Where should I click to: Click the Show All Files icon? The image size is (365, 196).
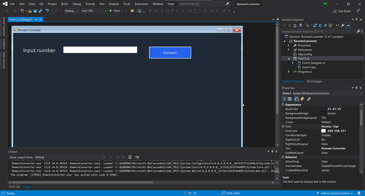pyautogui.click(x=330, y=25)
